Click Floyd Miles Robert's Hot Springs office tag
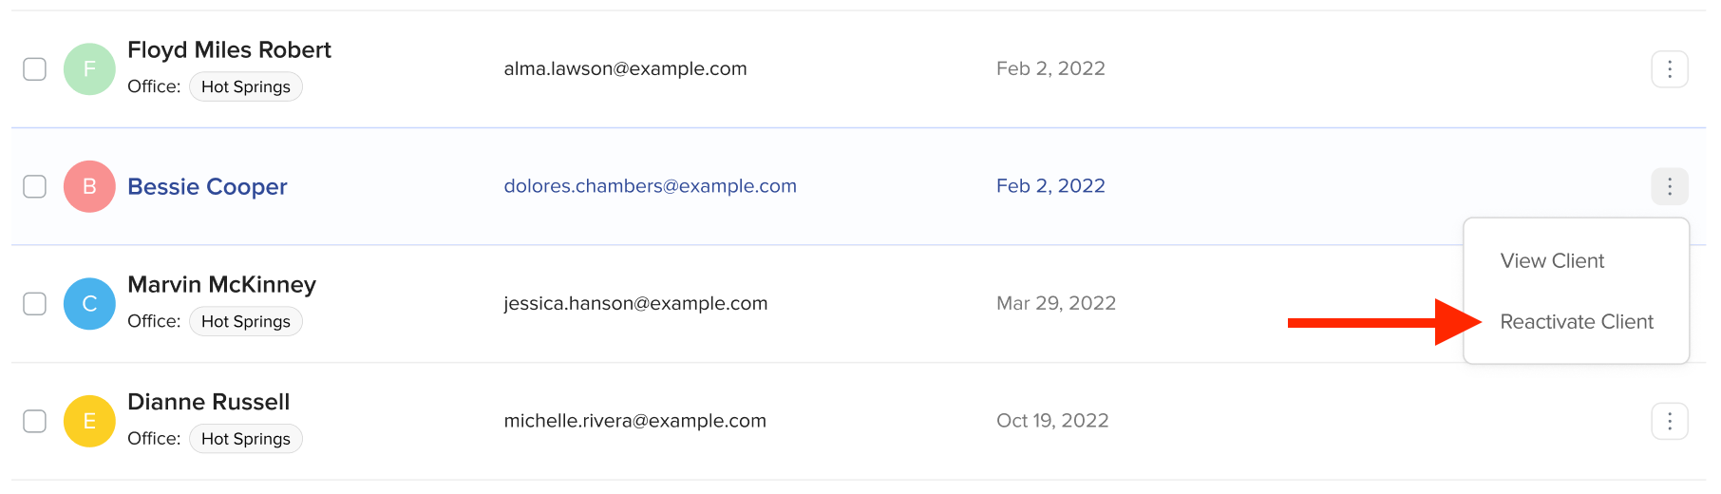Screen dimensions: 1721x494 click(x=246, y=87)
